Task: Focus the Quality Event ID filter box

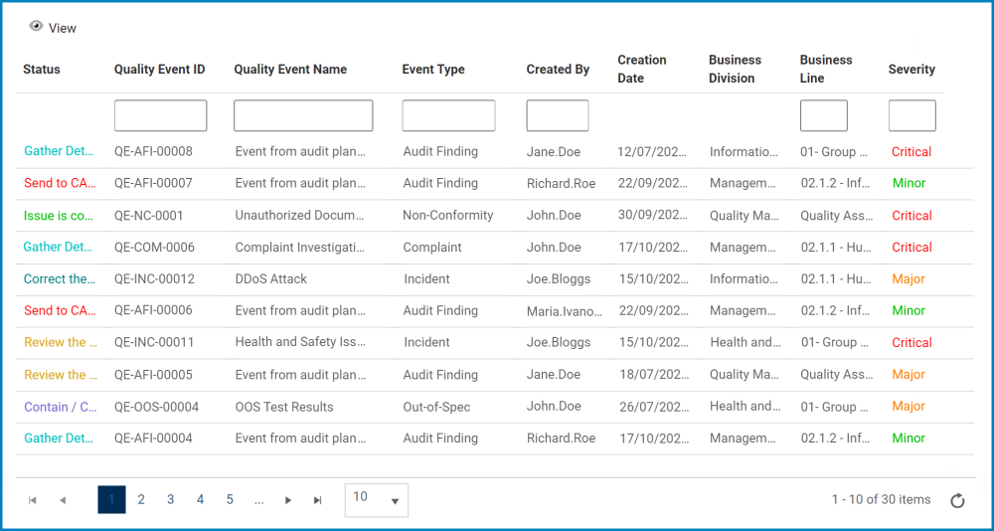Action: tap(160, 115)
